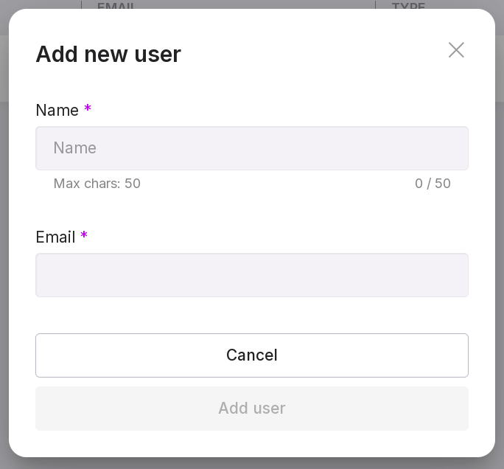
Task: Close the Add new user dialog
Action: [456, 50]
